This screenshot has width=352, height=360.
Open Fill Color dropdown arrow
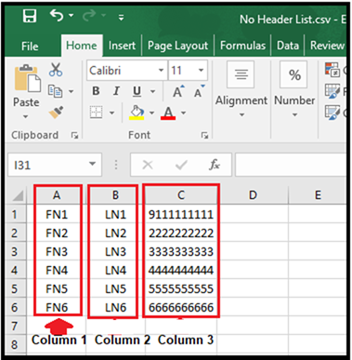(152, 113)
